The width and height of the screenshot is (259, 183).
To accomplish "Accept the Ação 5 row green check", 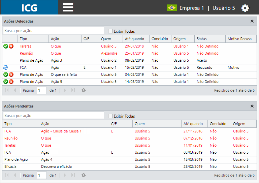I will point(6,82).
